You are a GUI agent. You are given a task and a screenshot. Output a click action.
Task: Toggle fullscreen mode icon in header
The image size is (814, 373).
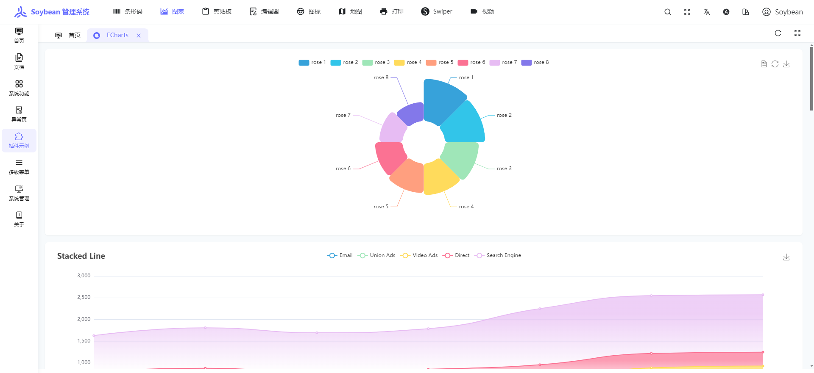coord(687,12)
